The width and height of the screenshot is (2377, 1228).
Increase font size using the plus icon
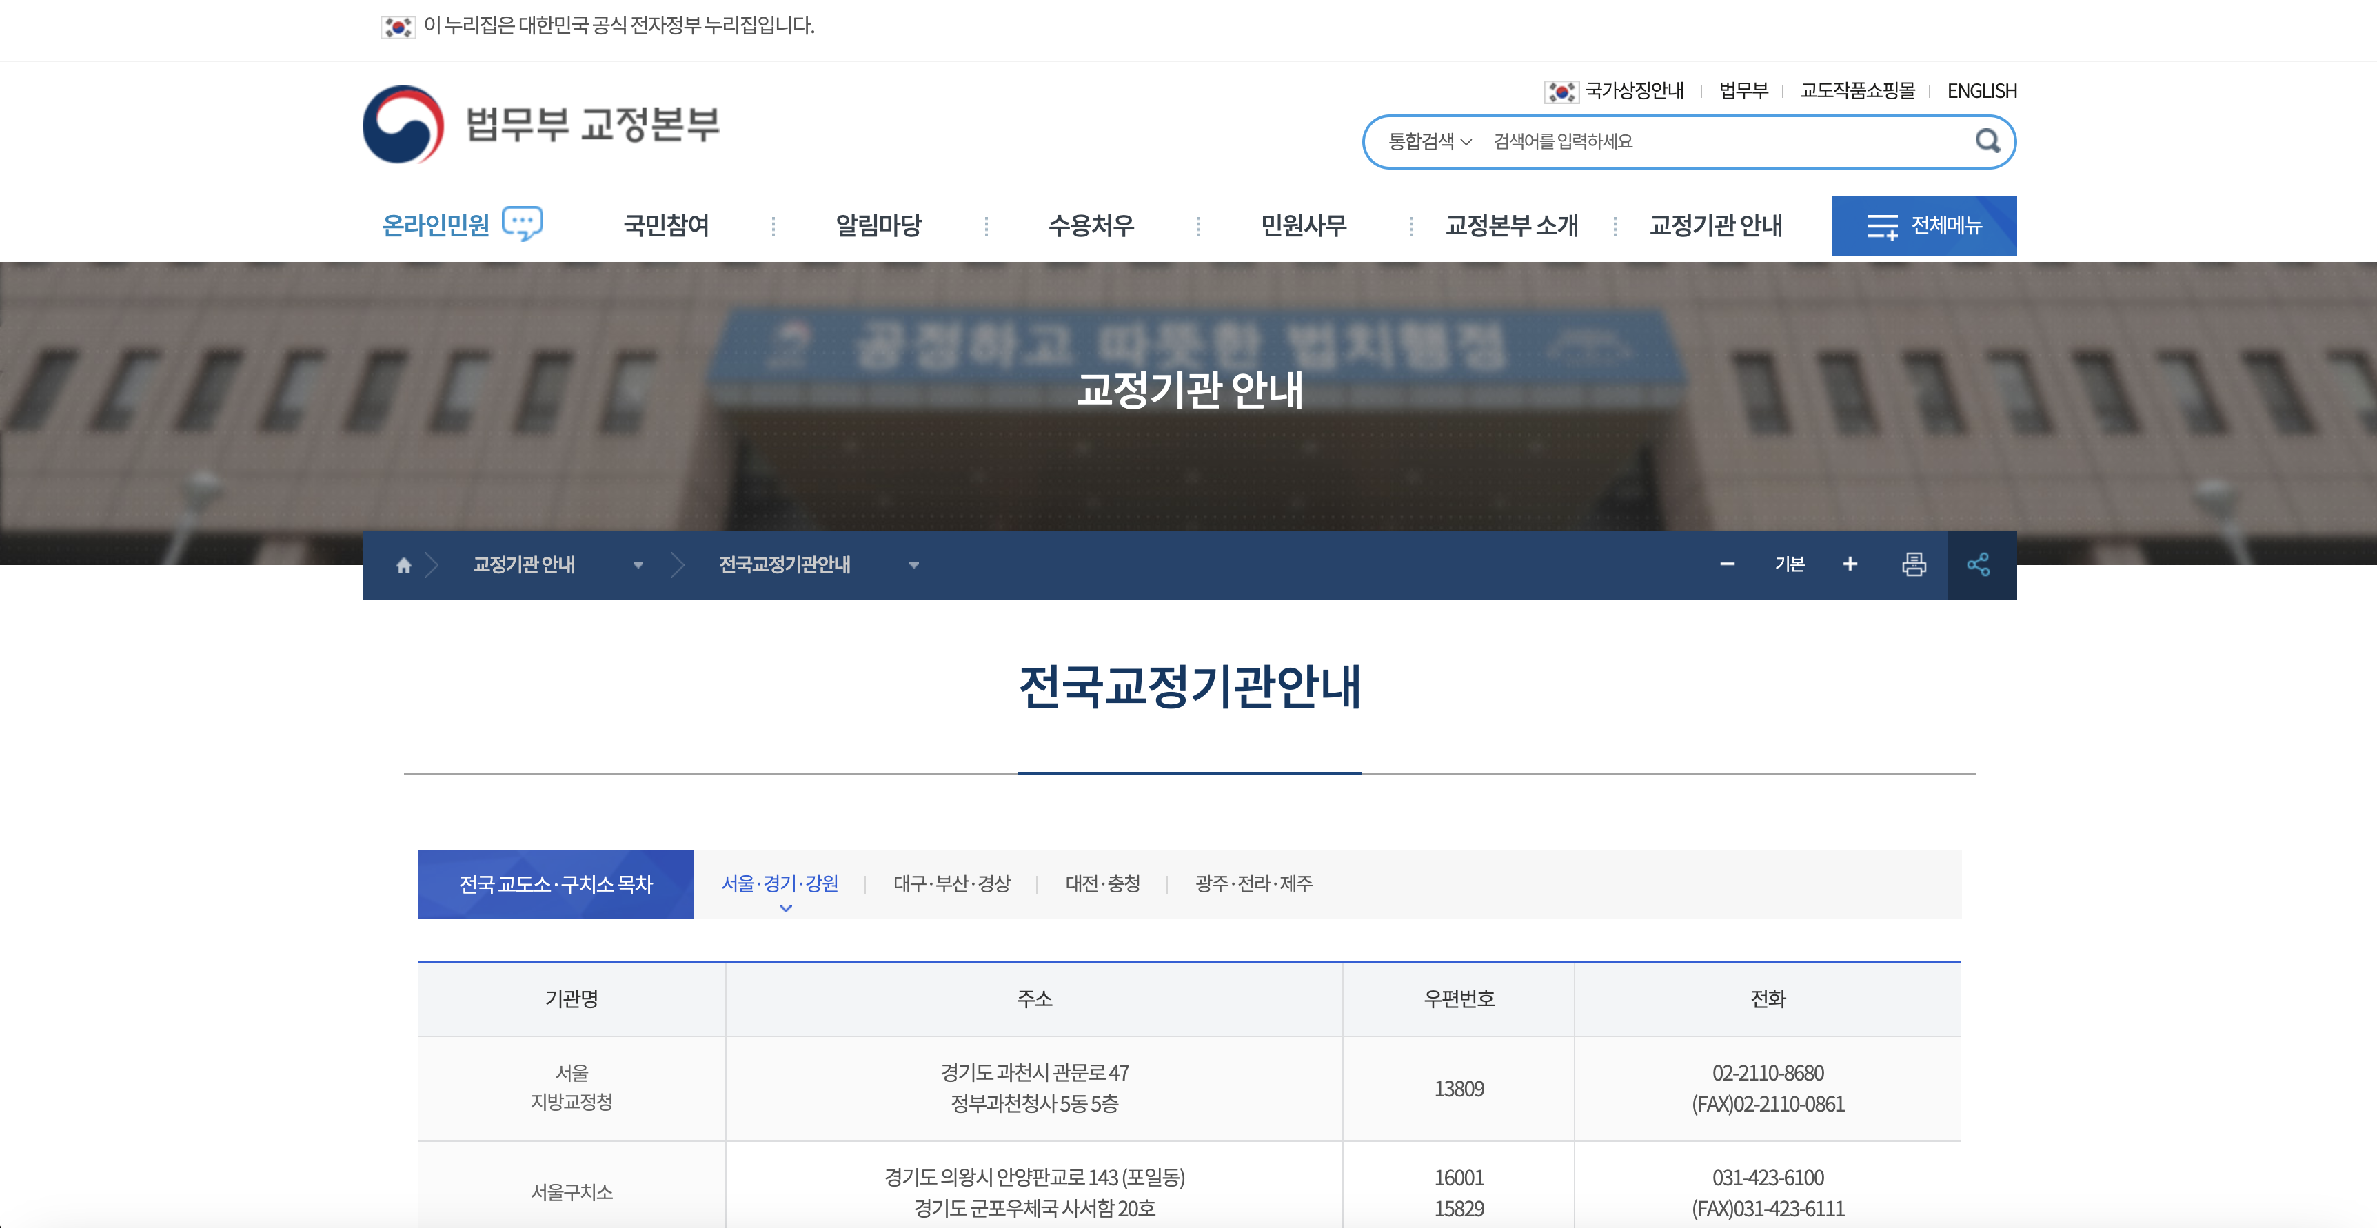[x=1850, y=564]
